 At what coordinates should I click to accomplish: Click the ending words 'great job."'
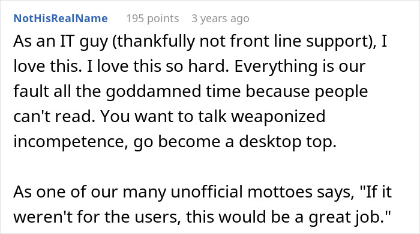pos(350,217)
